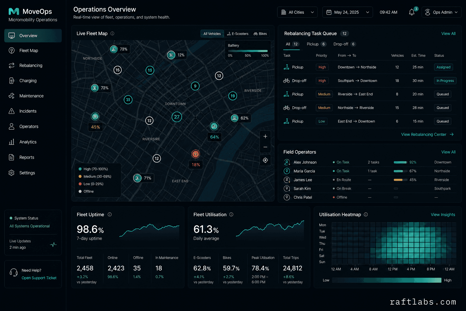Image resolution: width=466 pixels, height=311 pixels.
Task: Click the 45% bike marker on map
Action: coord(95,116)
